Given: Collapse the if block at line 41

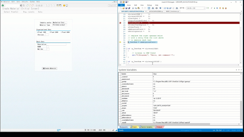Looking at the screenshot, I should [x=127, y=62].
